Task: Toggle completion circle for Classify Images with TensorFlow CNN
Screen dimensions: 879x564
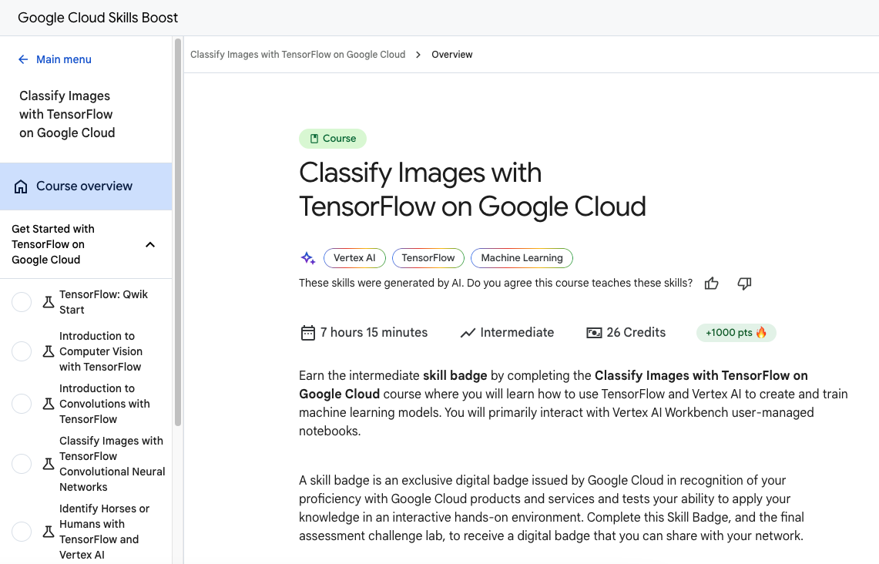Action: coord(22,464)
